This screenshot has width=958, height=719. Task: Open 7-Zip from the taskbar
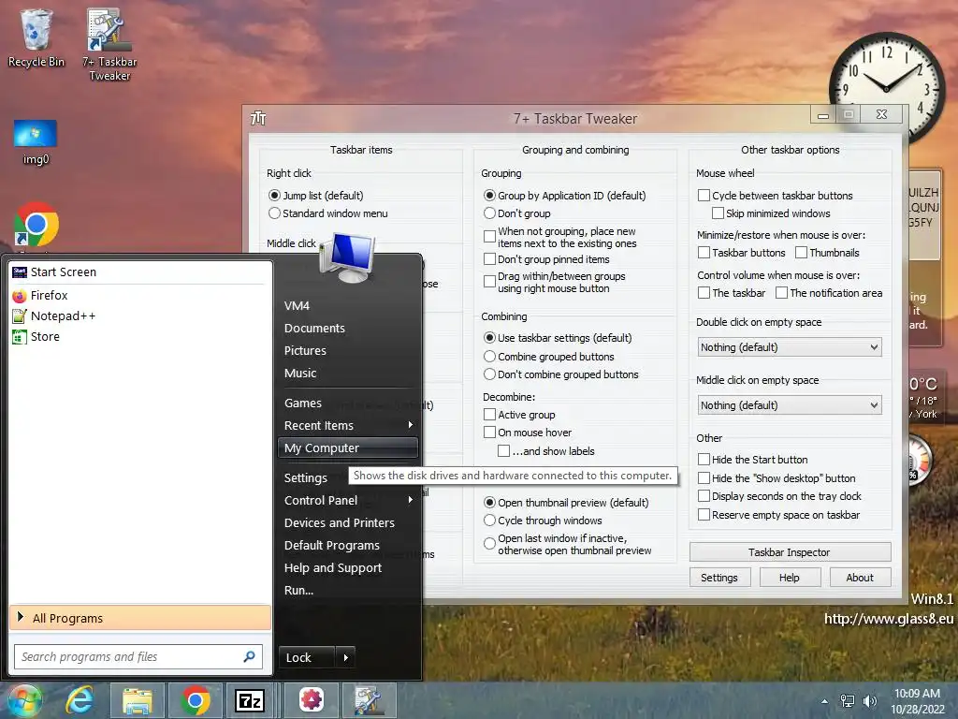[249, 700]
